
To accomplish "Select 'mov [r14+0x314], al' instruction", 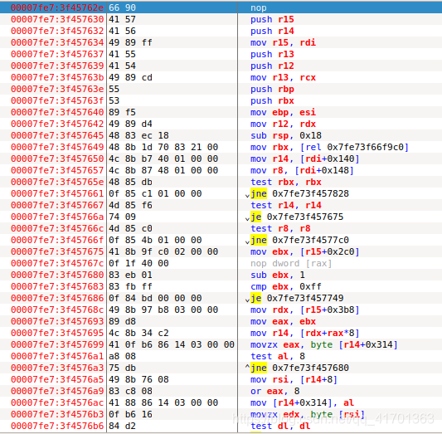I will point(302,402).
